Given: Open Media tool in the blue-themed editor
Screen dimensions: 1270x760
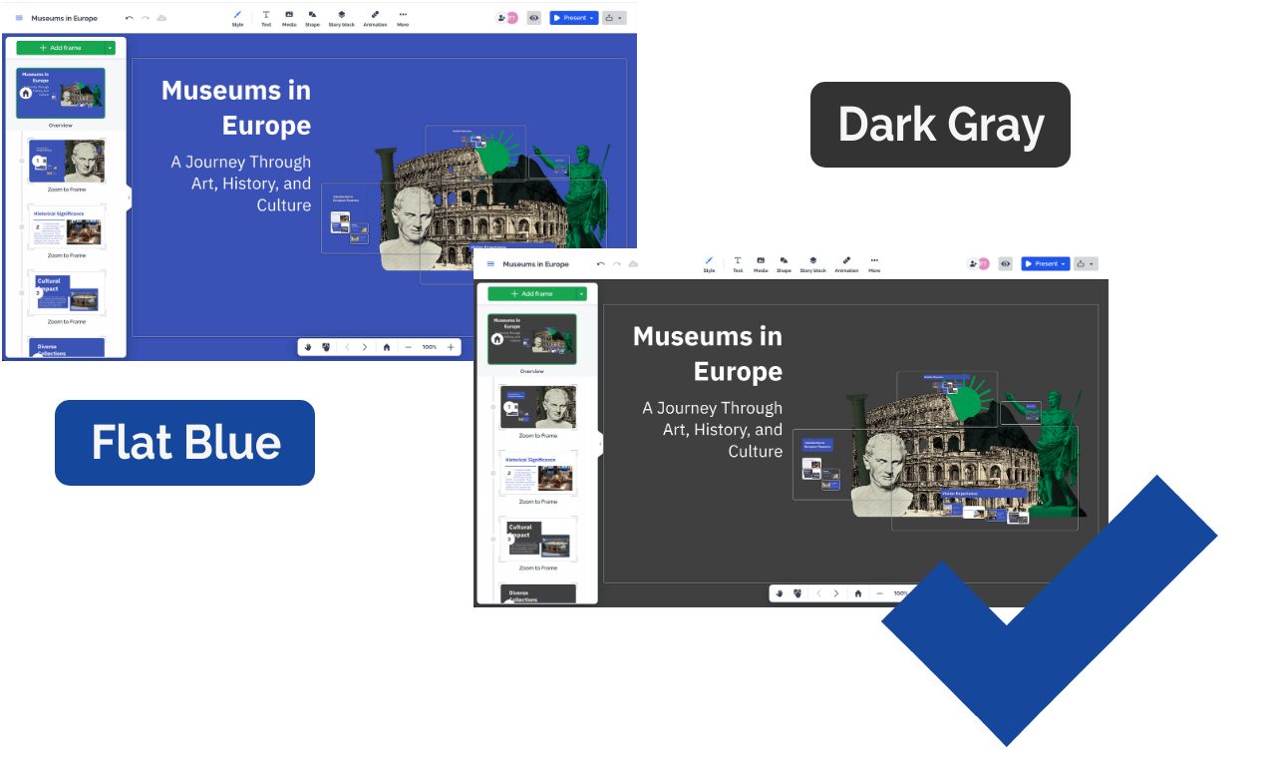Looking at the screenshot, I should (289, 18).
